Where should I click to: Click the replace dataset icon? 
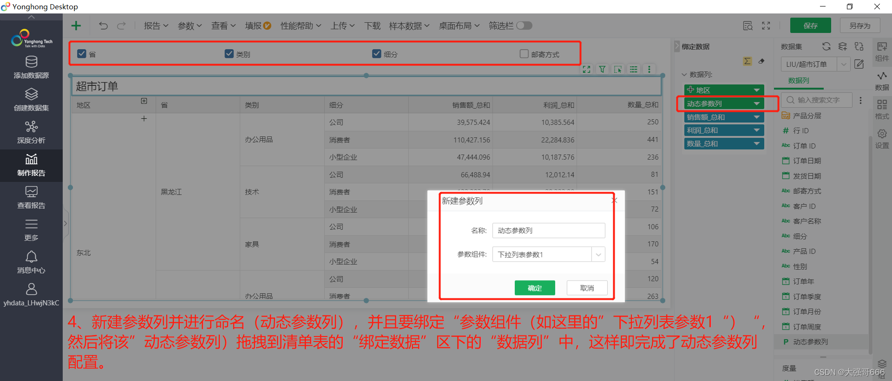[859, 46]
